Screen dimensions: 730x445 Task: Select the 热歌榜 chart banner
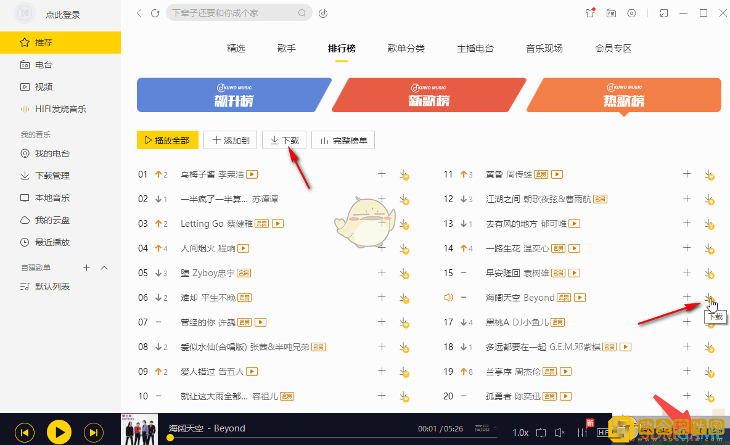(x=624, y=95)
